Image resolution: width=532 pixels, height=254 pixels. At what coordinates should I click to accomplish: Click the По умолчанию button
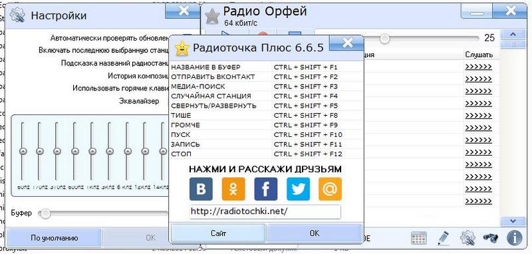click(55, 238)
